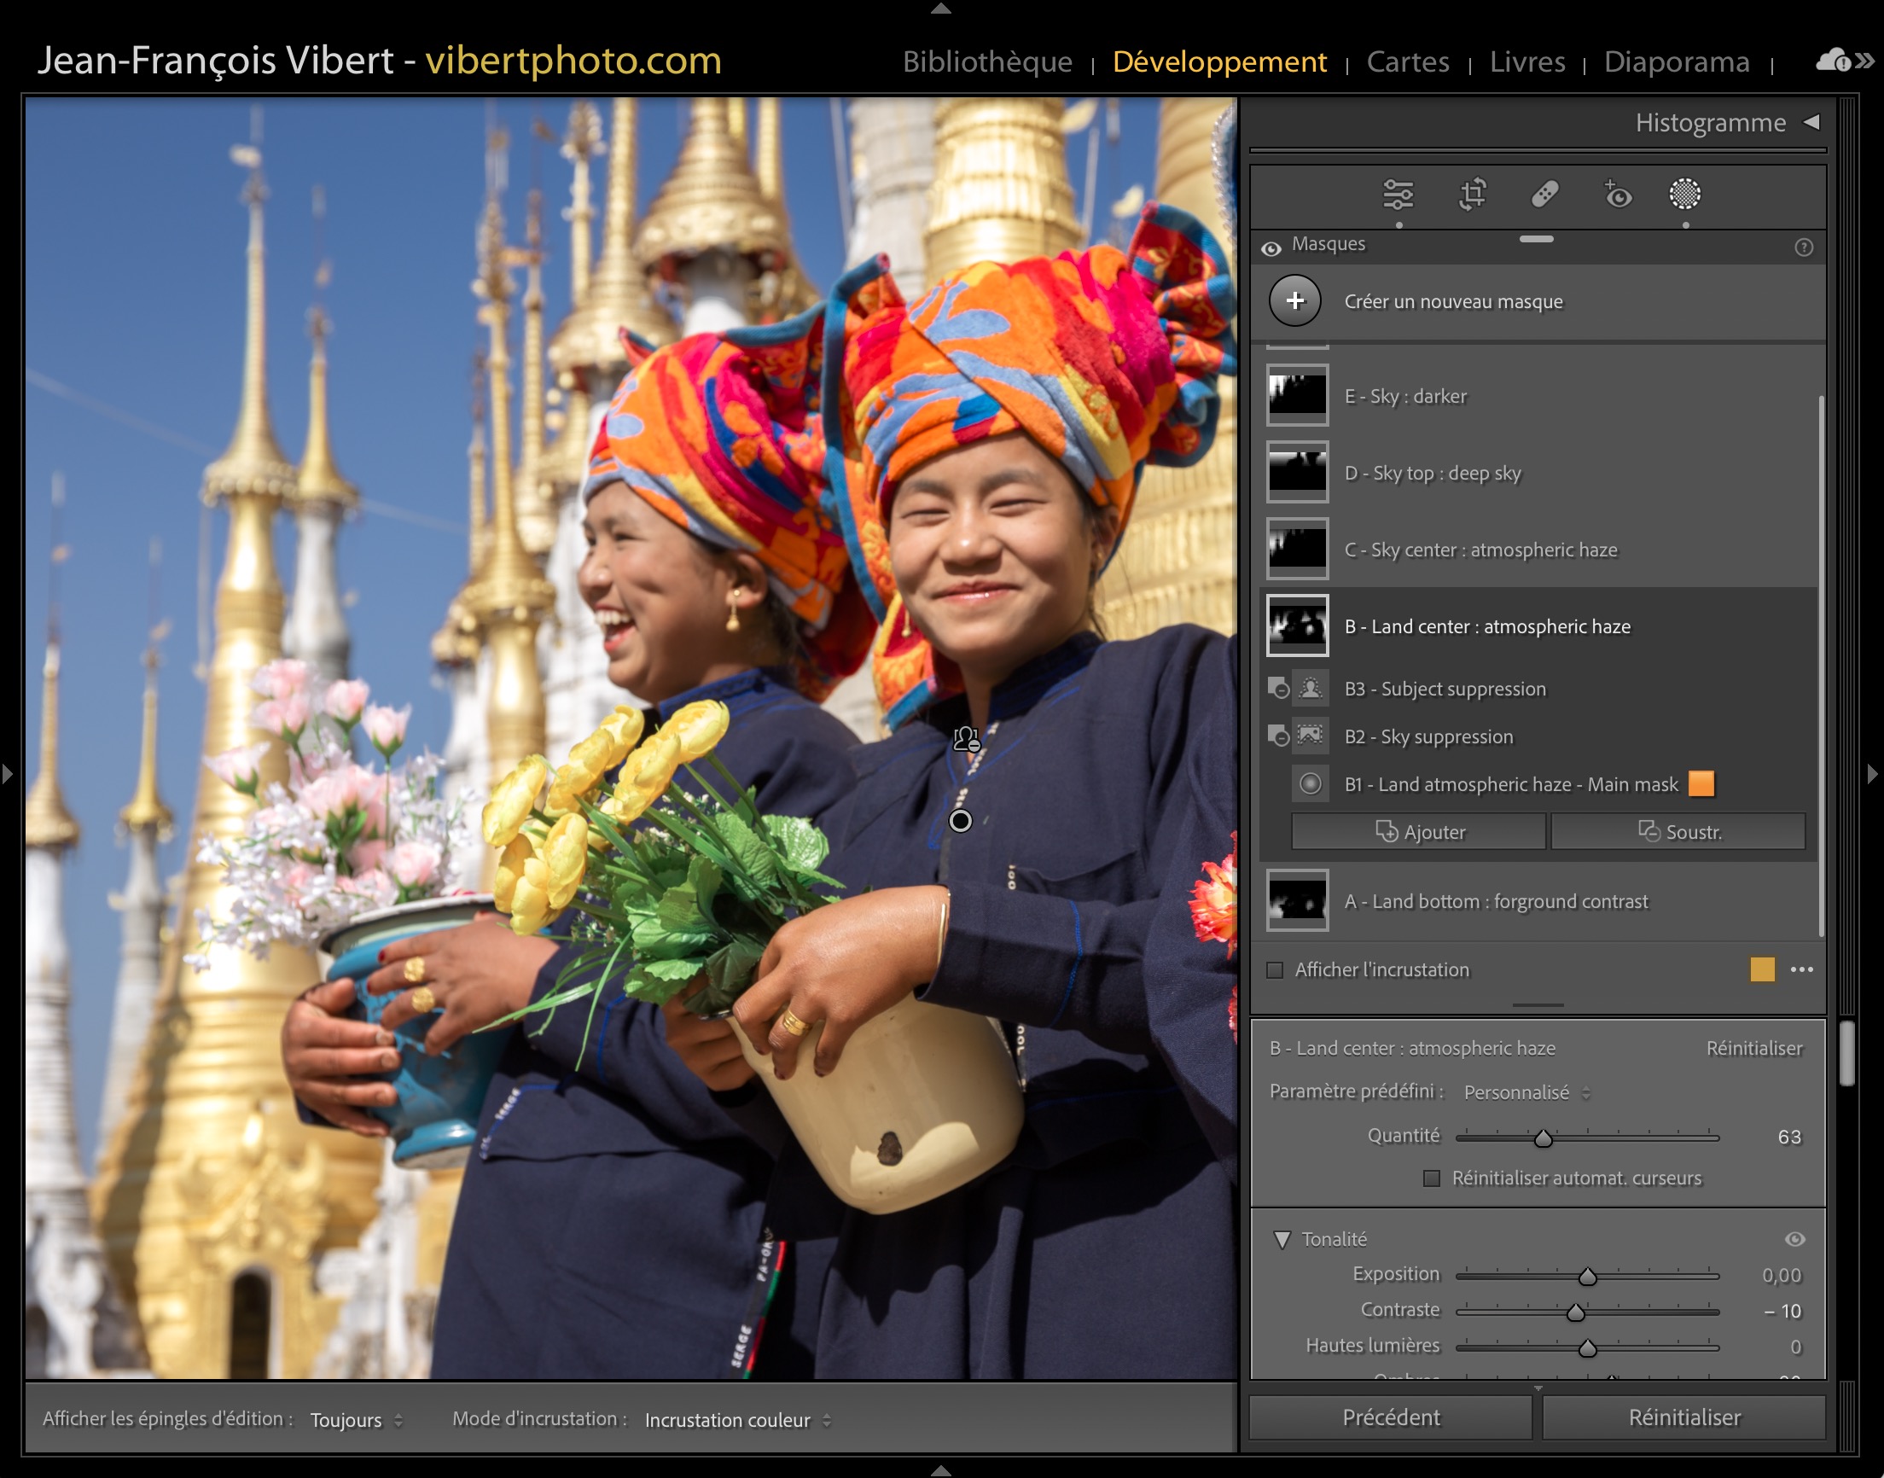Select the Masking tool icon
Screen dimensions: 1884x1478
pyautogui.click(x=1684, y=194)
